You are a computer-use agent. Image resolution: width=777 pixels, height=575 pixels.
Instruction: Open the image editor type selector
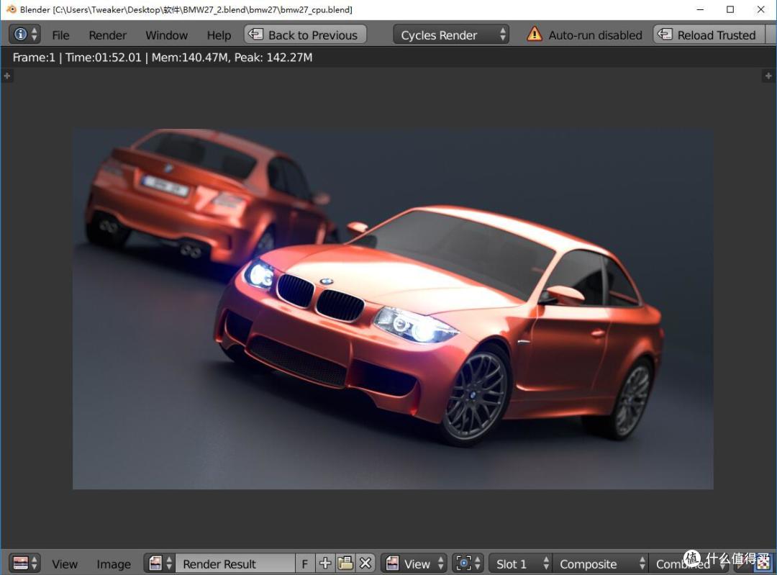(24, 563)
